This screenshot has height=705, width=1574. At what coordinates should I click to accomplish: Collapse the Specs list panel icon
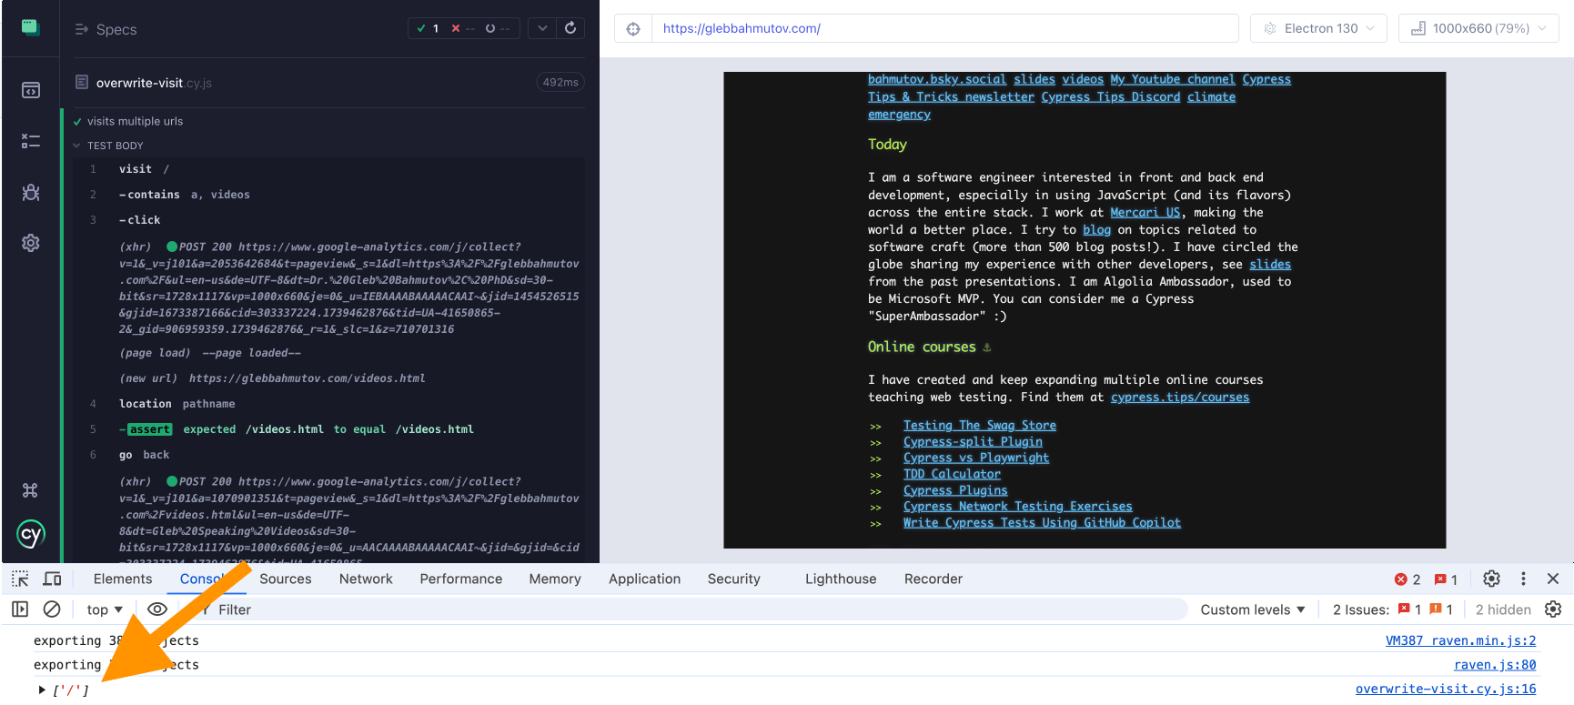click(x=81, y=29)
